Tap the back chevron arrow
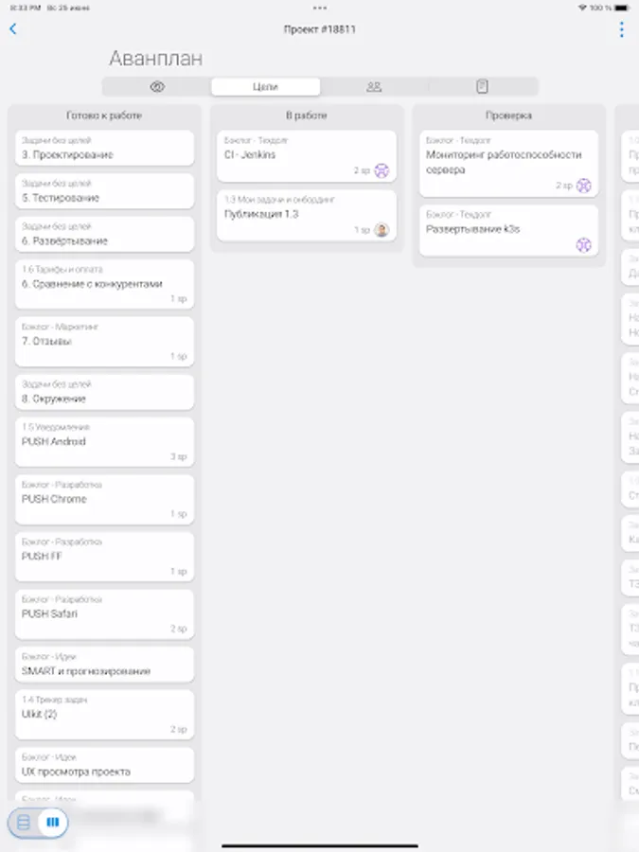The image size is (639, 852). point(13,29)
